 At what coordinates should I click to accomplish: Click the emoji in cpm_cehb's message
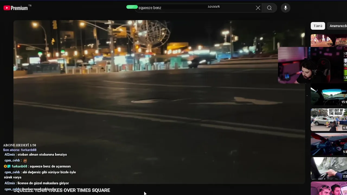pos(25,161)
